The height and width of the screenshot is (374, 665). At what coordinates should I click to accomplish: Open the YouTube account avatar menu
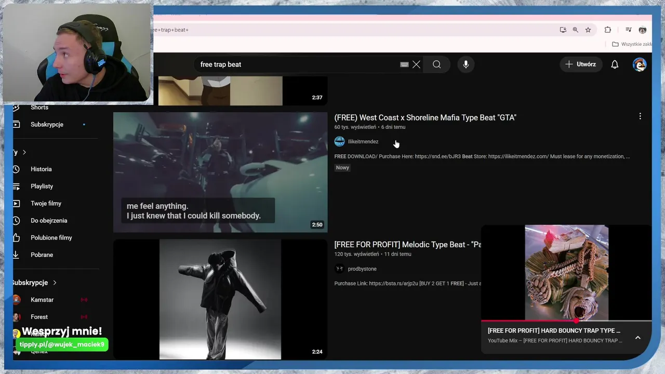pyautogui.click(x=640, y=64)
